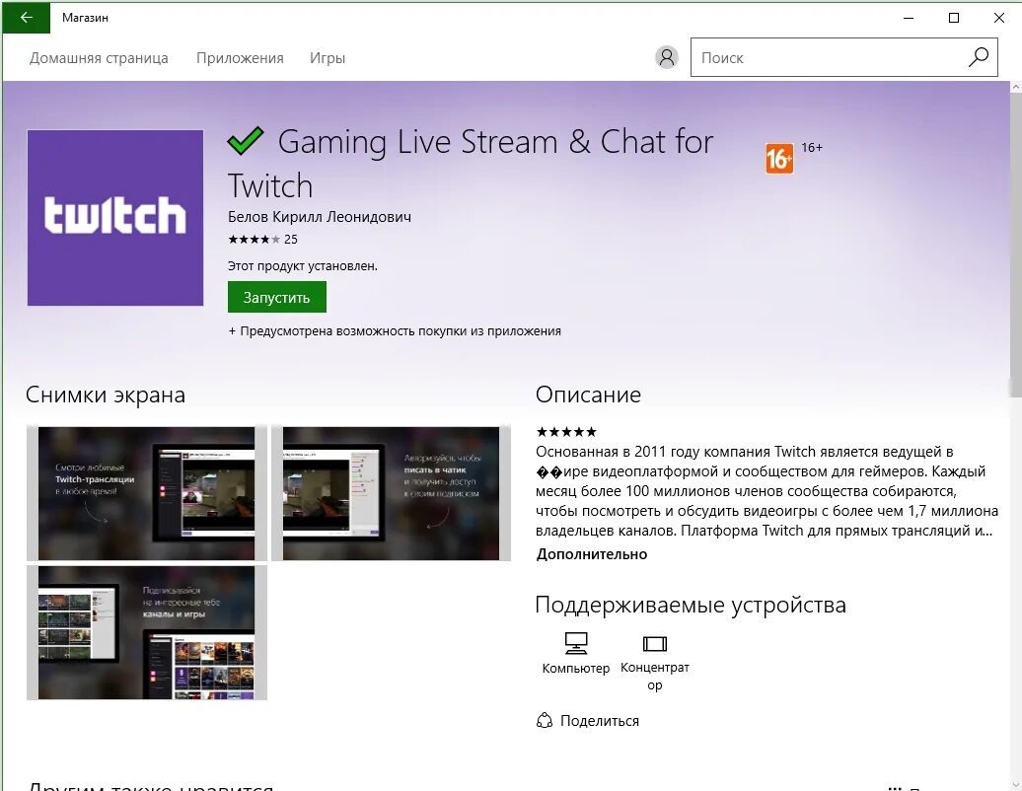This screenshot has width=1022, height=791.
Task: Click the app title Gaming Live Stream
Action: pyautogui.click(x=471, y=164)
